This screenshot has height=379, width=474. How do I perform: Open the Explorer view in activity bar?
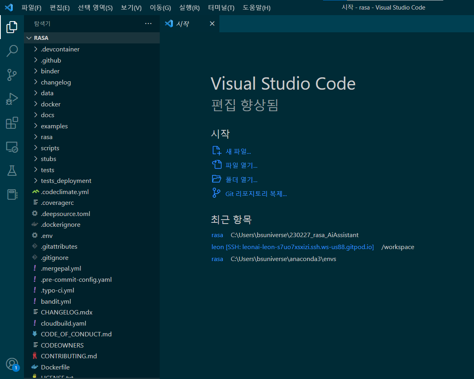coord(12,27)
